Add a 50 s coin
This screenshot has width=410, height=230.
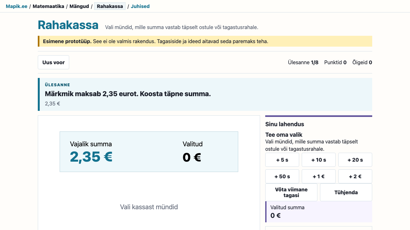pos(282,176)
